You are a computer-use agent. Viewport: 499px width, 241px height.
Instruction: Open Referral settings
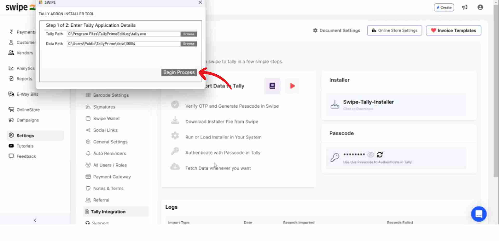pyautogui.click(x=97, y=200)
